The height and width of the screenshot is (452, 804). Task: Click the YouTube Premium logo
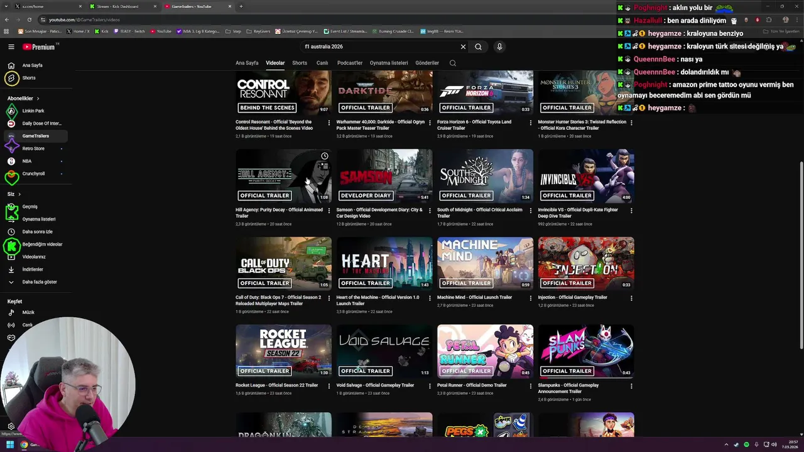(x=40, y=46)
